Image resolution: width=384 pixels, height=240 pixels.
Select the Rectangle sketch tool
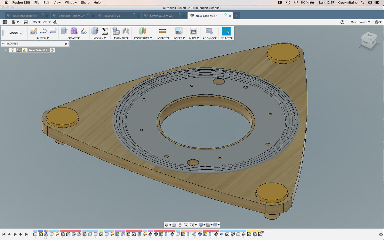[x=53, y=31]
